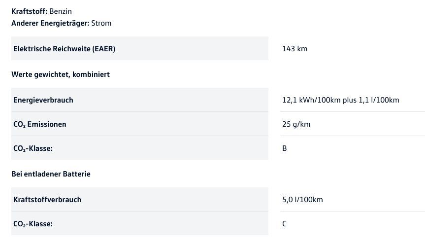Click the 'CO₂-Klasse:' label under weighted values
This screenshot has height=247, width=425.
point(33,148)
